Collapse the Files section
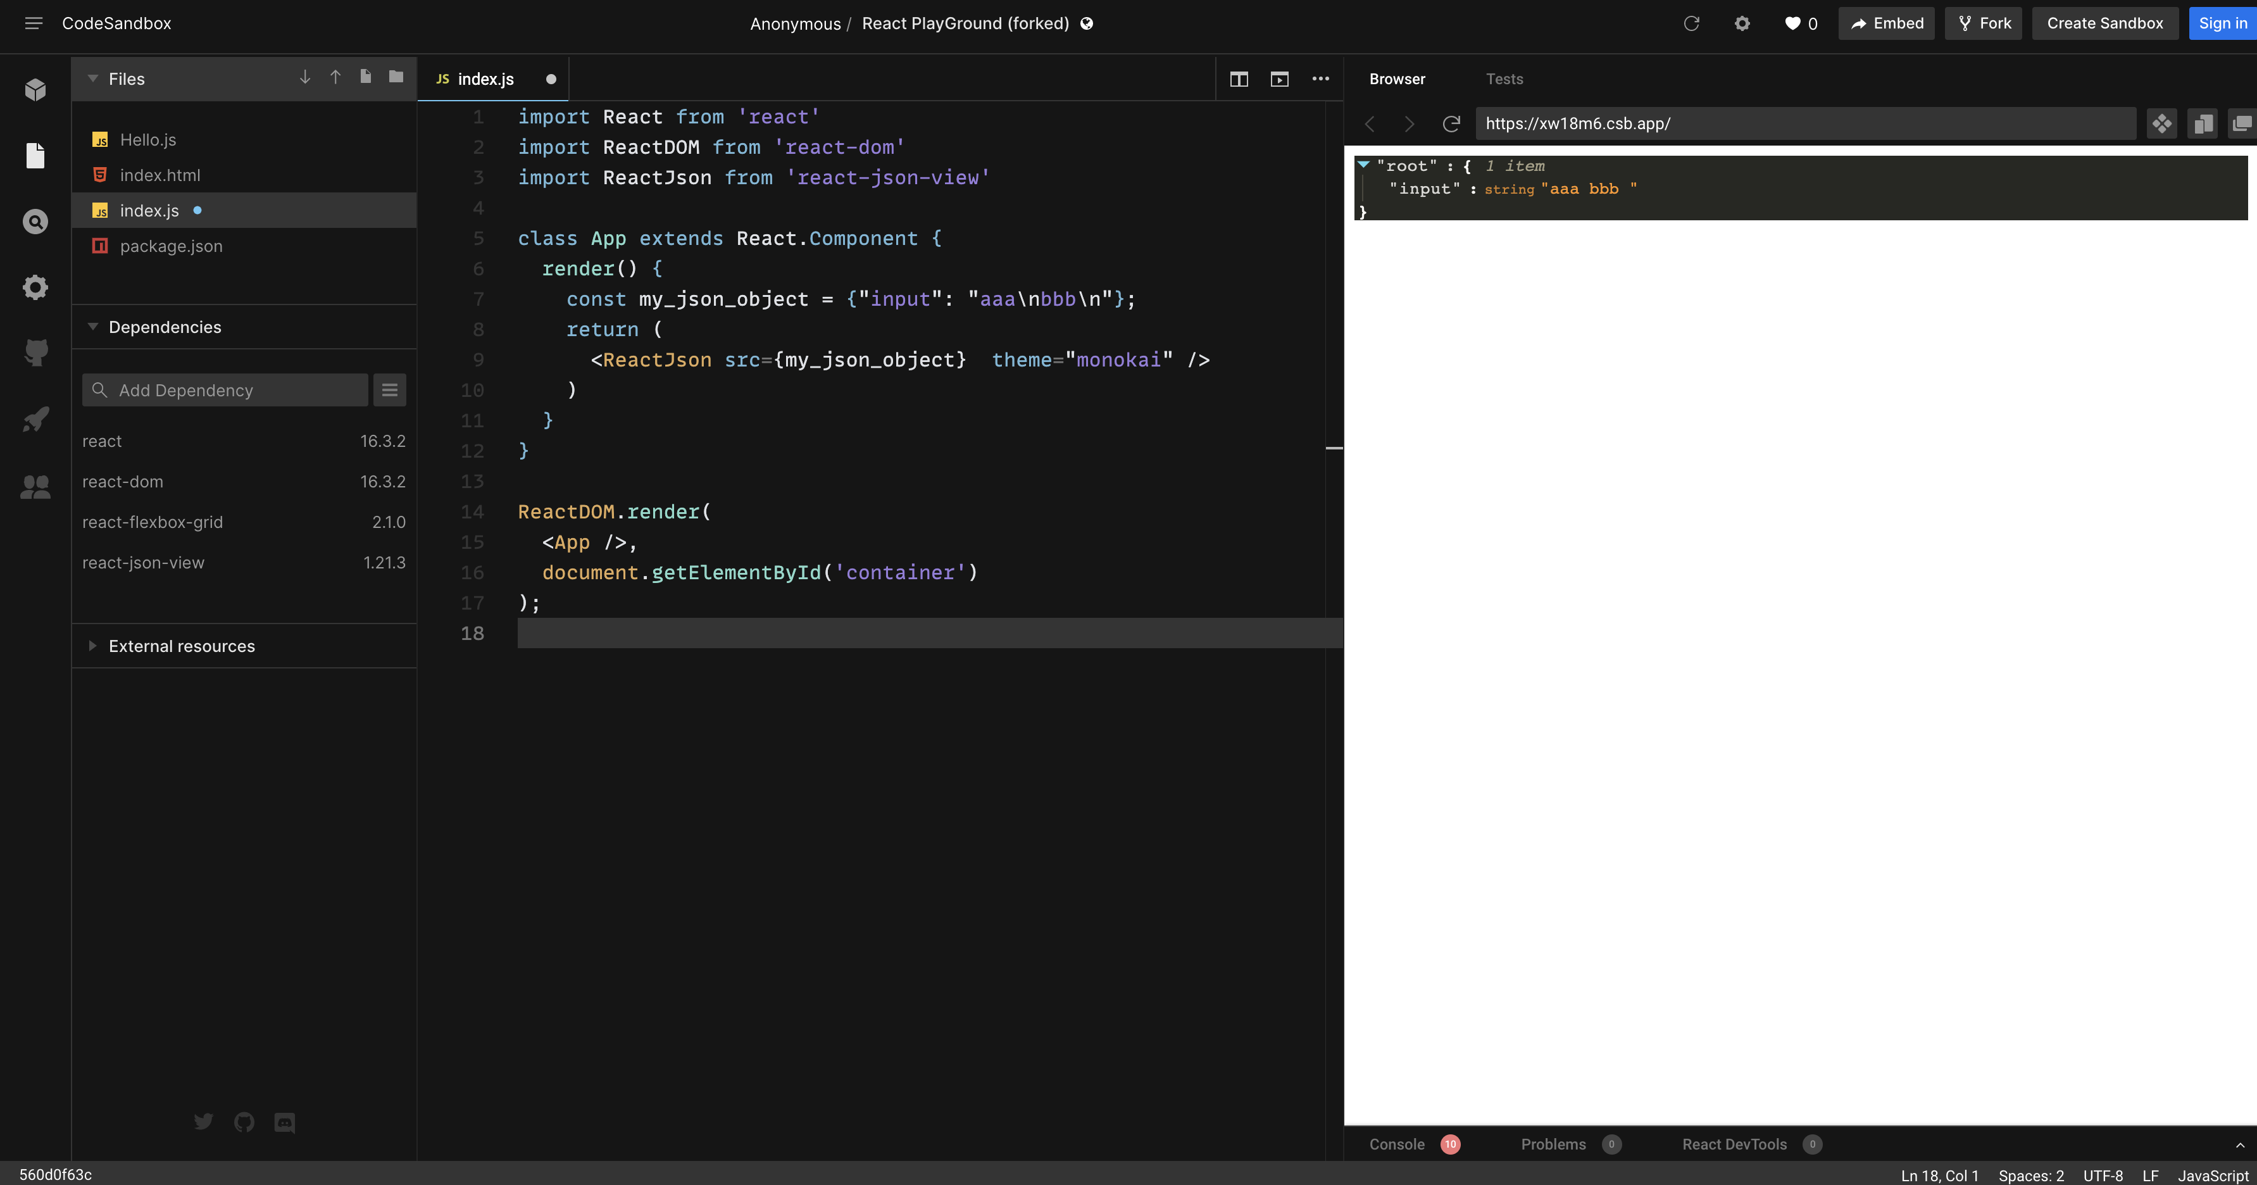Screen dimensions: 2257x1185 (x=93, y=78)
